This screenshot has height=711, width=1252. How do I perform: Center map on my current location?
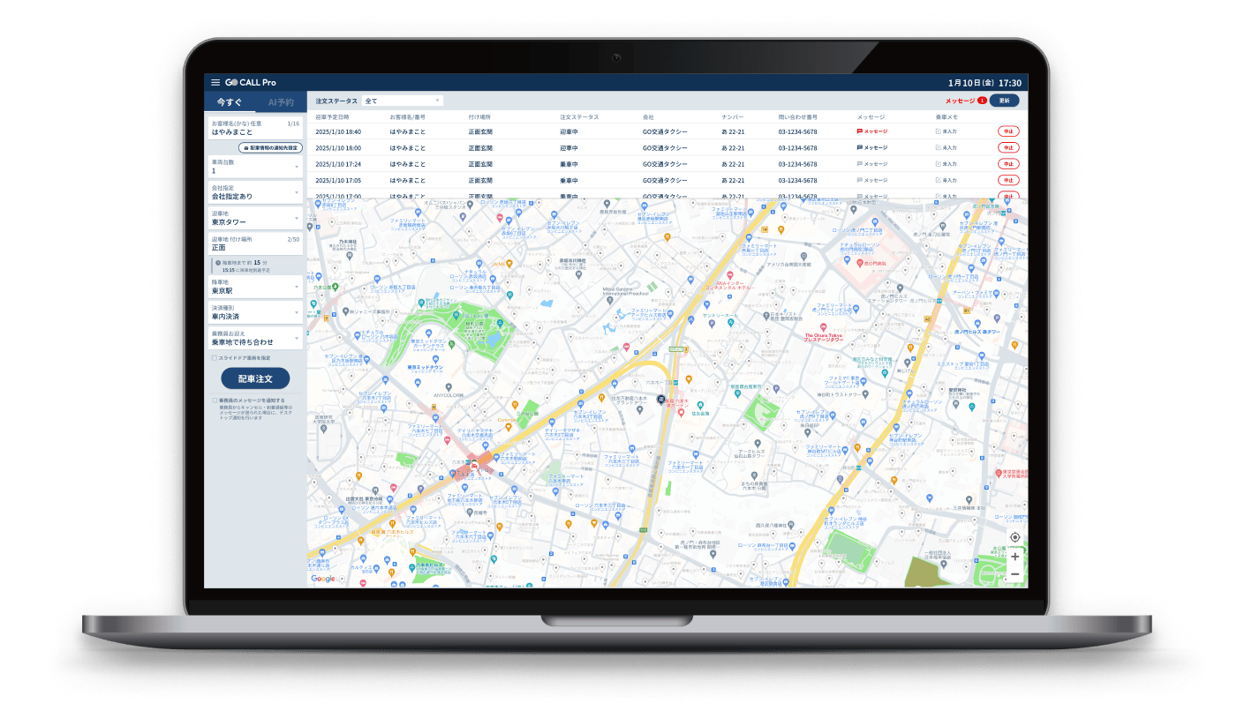point(1014,537)
